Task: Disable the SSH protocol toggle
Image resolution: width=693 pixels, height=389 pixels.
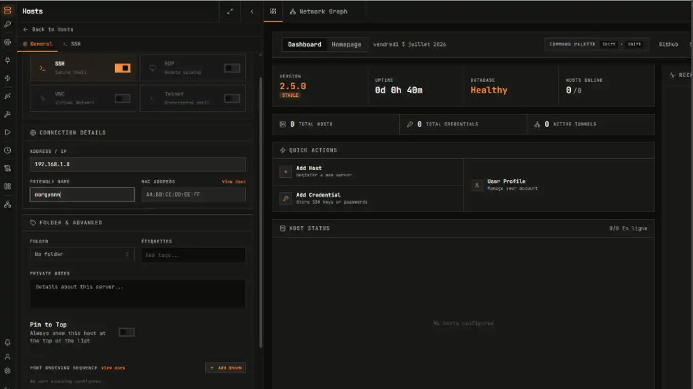Action: pyautogui.click(x=122, y=68)
